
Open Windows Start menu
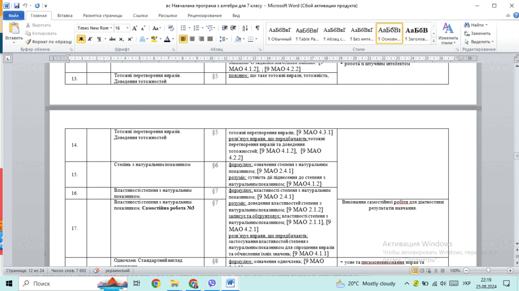(9, 283)
